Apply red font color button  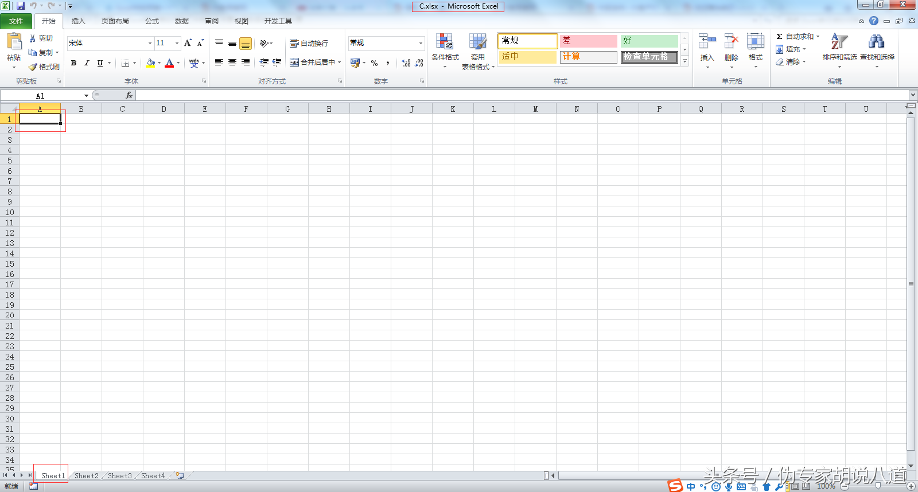pyautogui.click(x=169, y=63)
